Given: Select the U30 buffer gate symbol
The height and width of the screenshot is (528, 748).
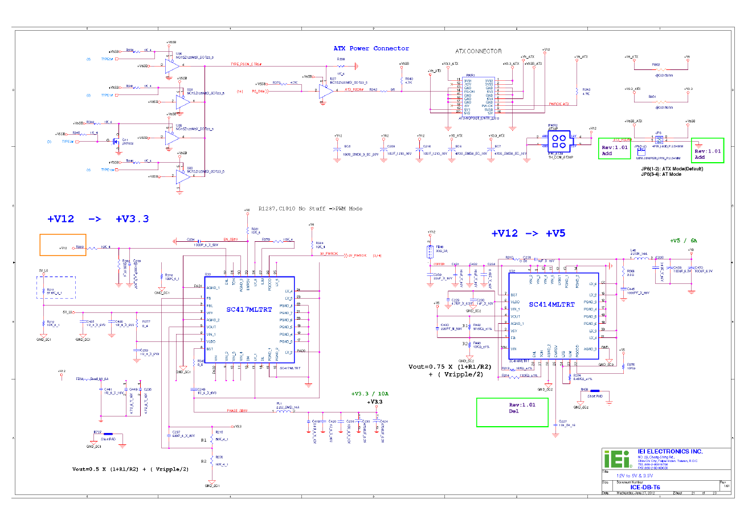Looking at the screenshot, I should (x=183, y=176).
